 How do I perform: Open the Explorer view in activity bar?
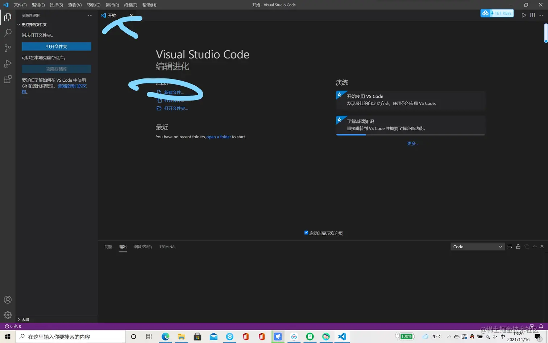click(x=8, y=17)
